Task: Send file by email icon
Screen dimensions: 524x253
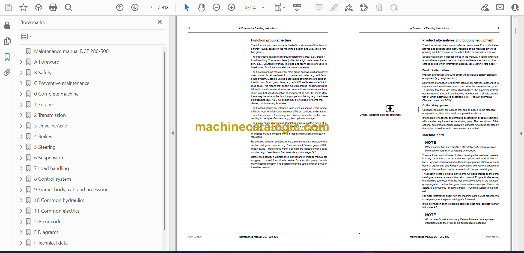Action: pyautogui.click(x=500, y=7)
